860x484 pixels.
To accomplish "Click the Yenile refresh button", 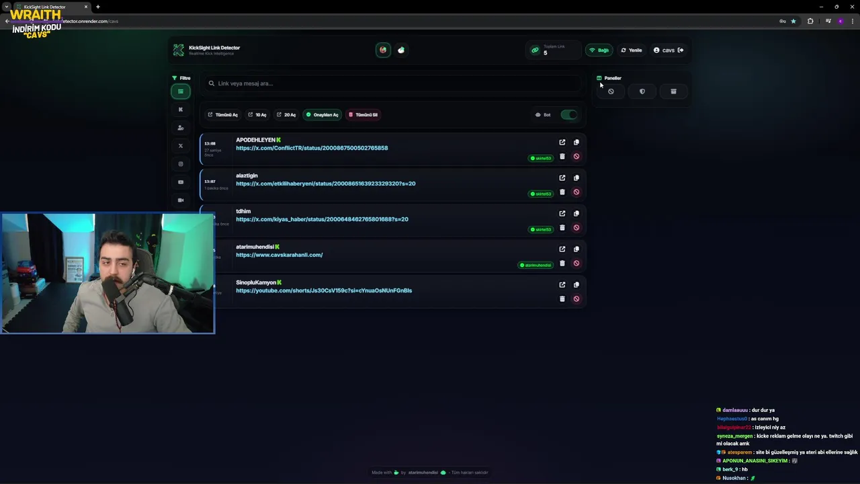I will (632, 50).
